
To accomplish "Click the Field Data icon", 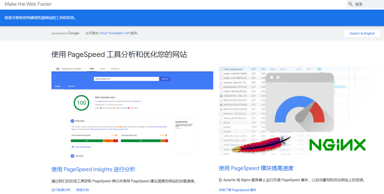I will (72, 121).
